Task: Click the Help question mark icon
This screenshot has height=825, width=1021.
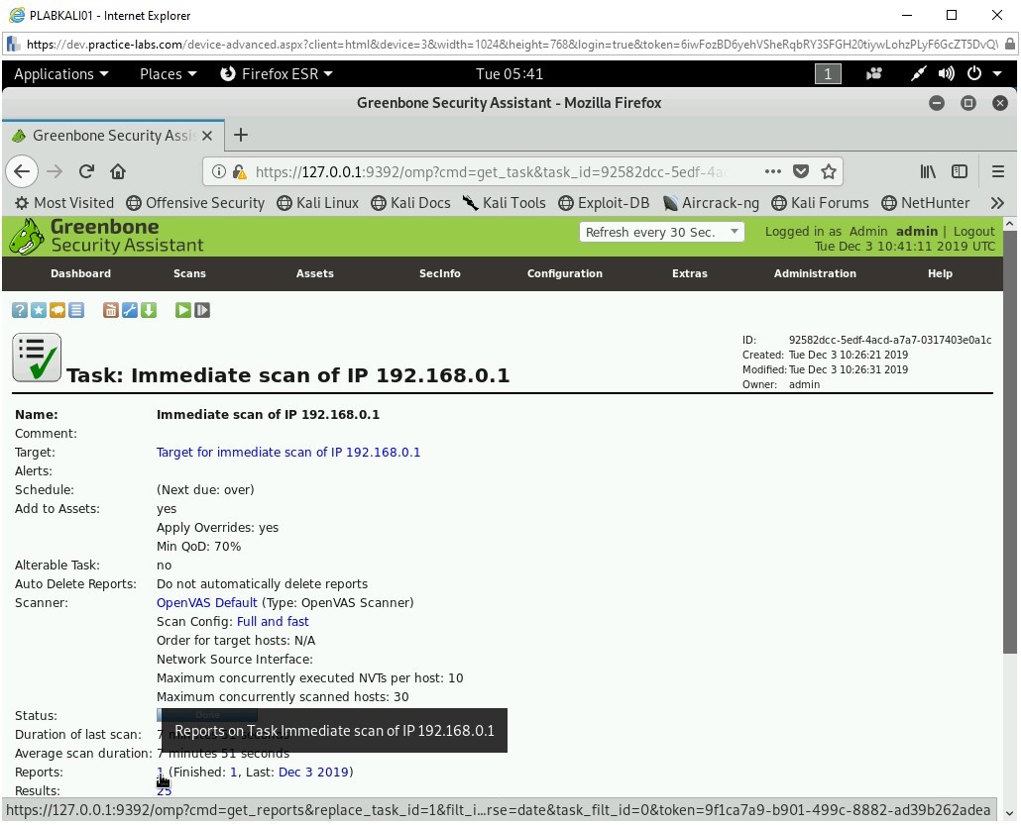Action: [19, 310]
